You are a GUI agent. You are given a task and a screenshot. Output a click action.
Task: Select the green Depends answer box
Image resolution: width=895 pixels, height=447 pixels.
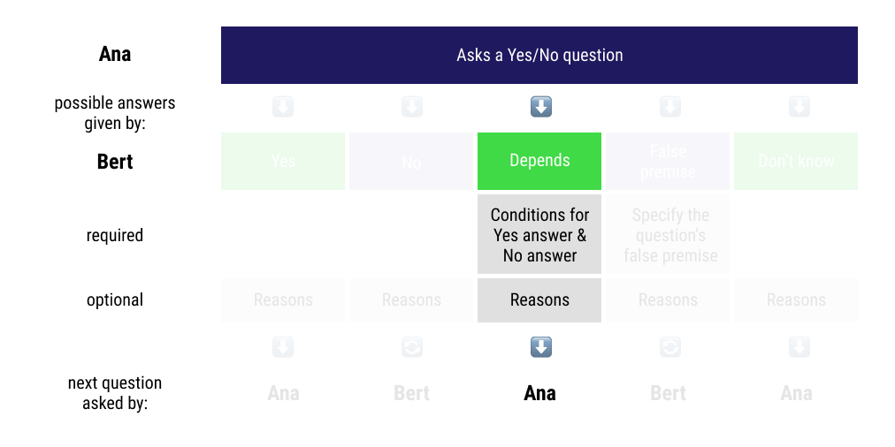539,161
